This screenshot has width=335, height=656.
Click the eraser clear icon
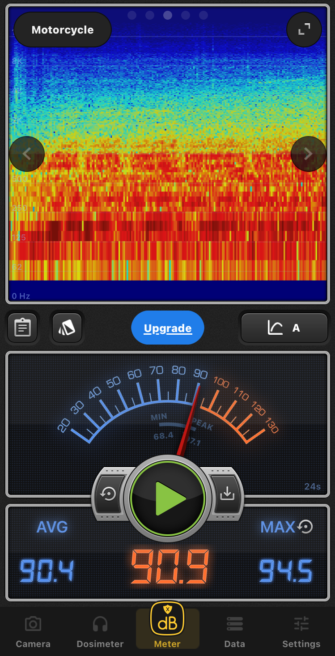click(x=67, y=328)
